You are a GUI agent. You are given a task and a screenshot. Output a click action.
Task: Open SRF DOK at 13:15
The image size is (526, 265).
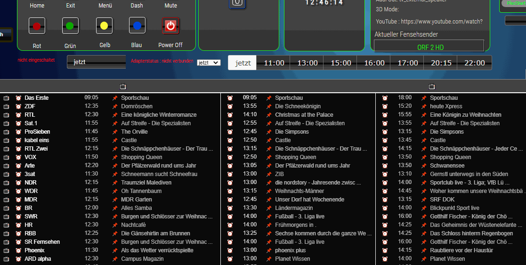pos(442,199)
